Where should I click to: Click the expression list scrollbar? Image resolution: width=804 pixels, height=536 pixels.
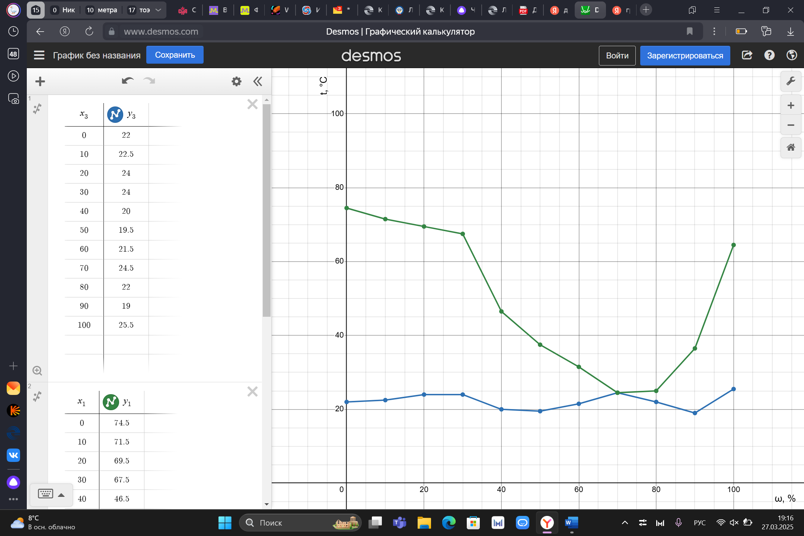[x=267, y=210]
